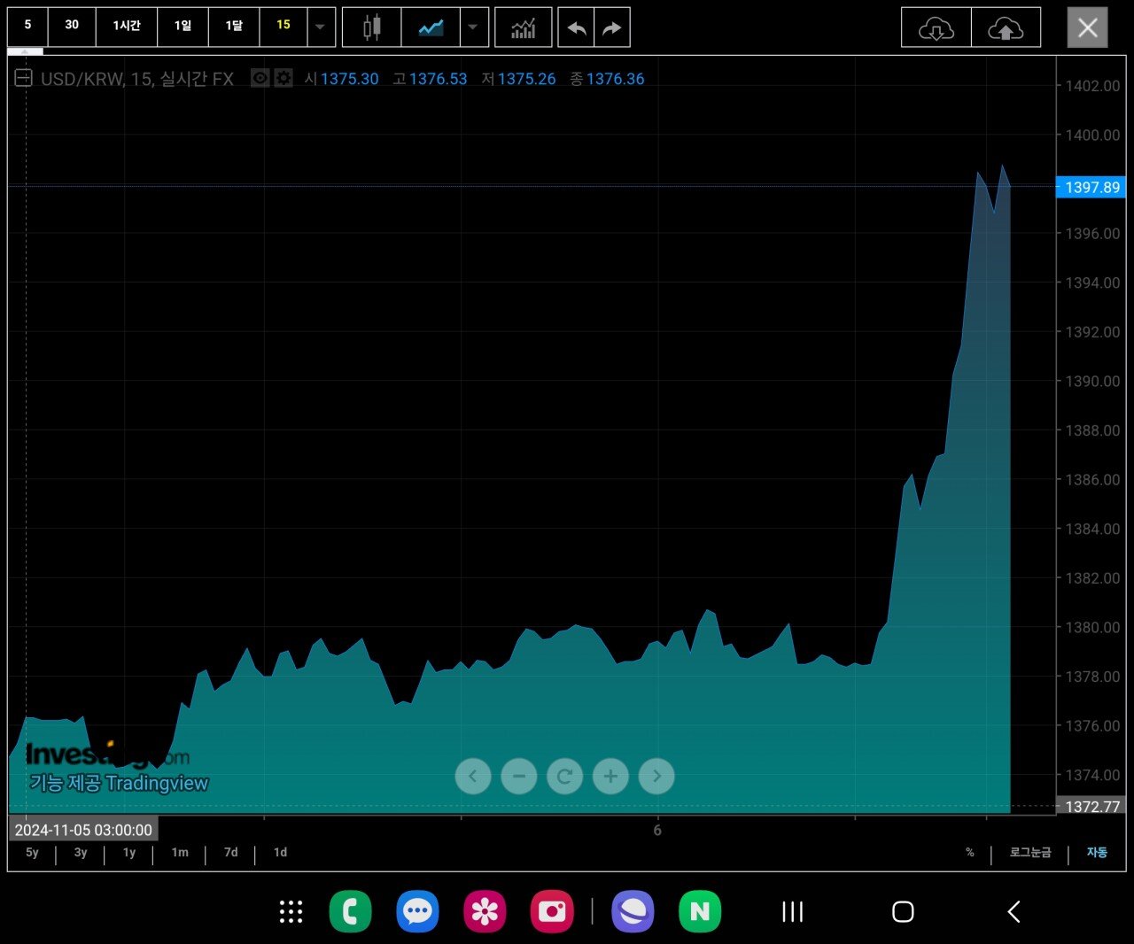Collapse the USD/KRW legend box
The height and width of the screenshot is (944, 1134).
(24, 78)
